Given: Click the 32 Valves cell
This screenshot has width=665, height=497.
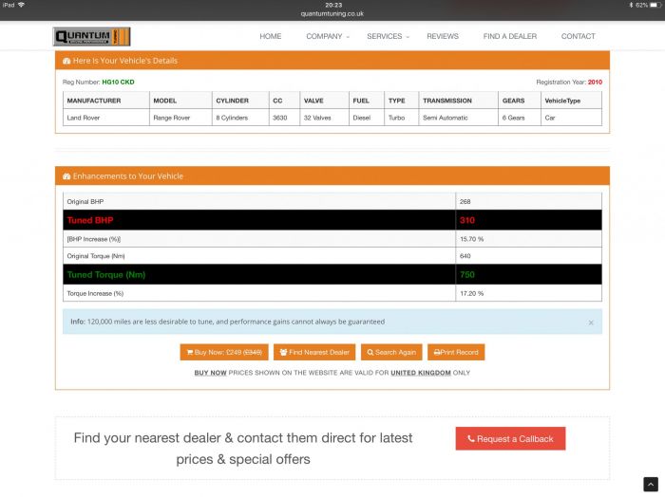Looking at the screenshot, I should tap(324, 118).
